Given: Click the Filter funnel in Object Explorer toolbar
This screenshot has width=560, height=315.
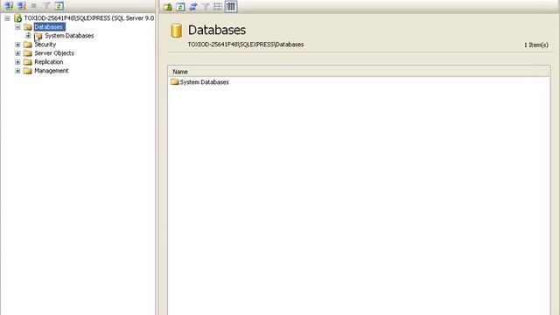Looking at the screenshot, I should [46, 6].
